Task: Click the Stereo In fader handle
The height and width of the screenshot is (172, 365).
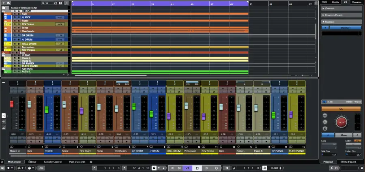Action: tap(12, 104)
